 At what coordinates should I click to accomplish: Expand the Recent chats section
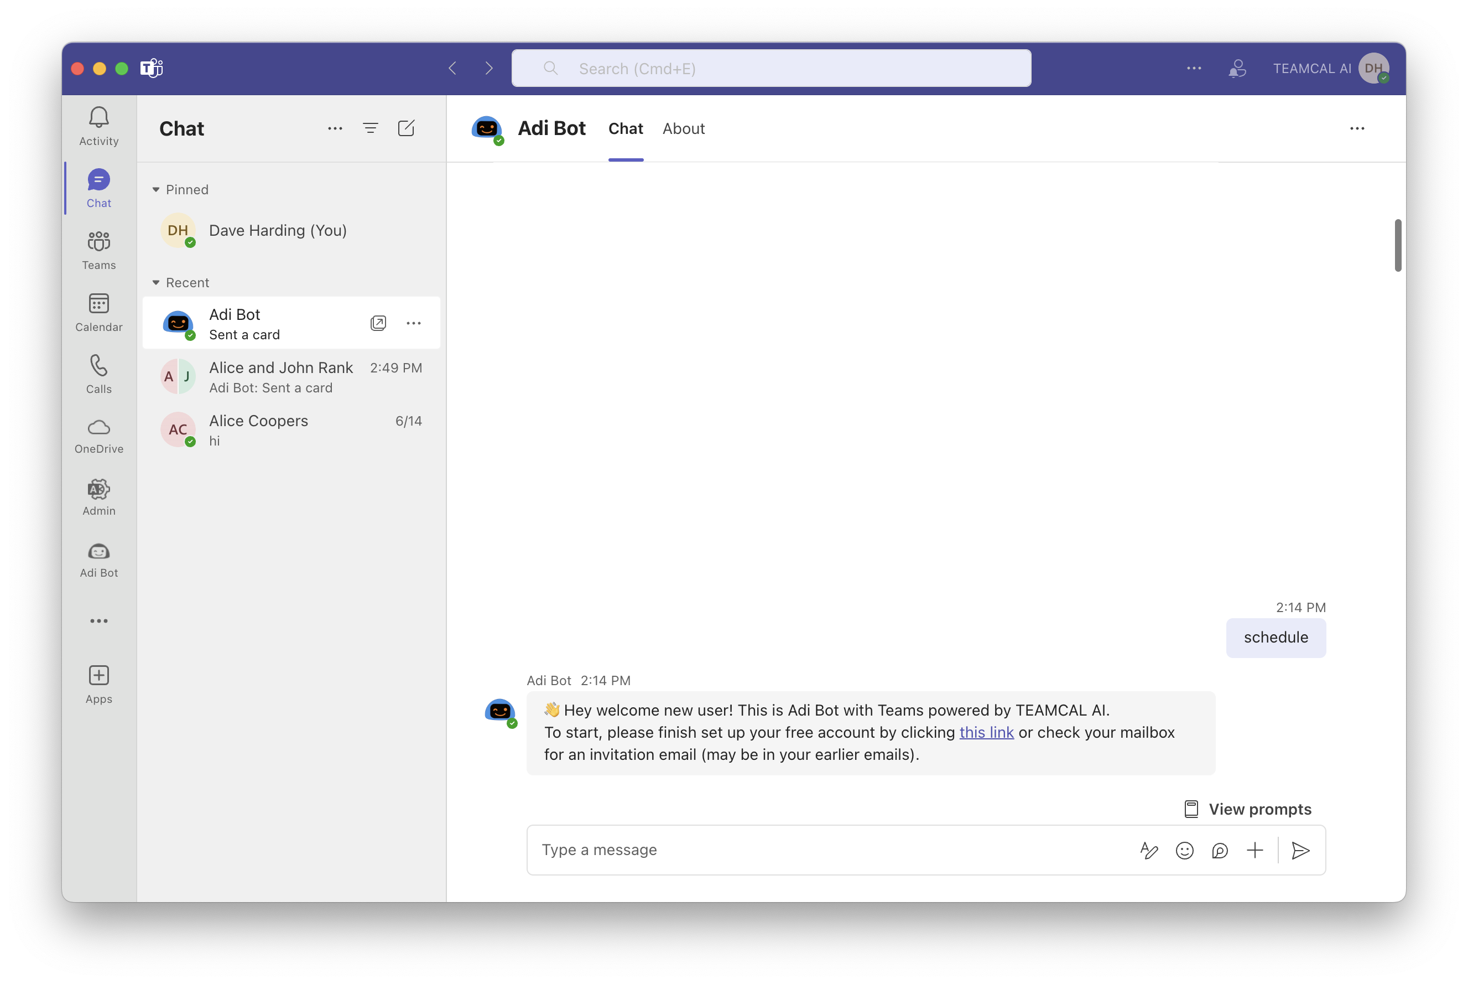coord(156,282)
